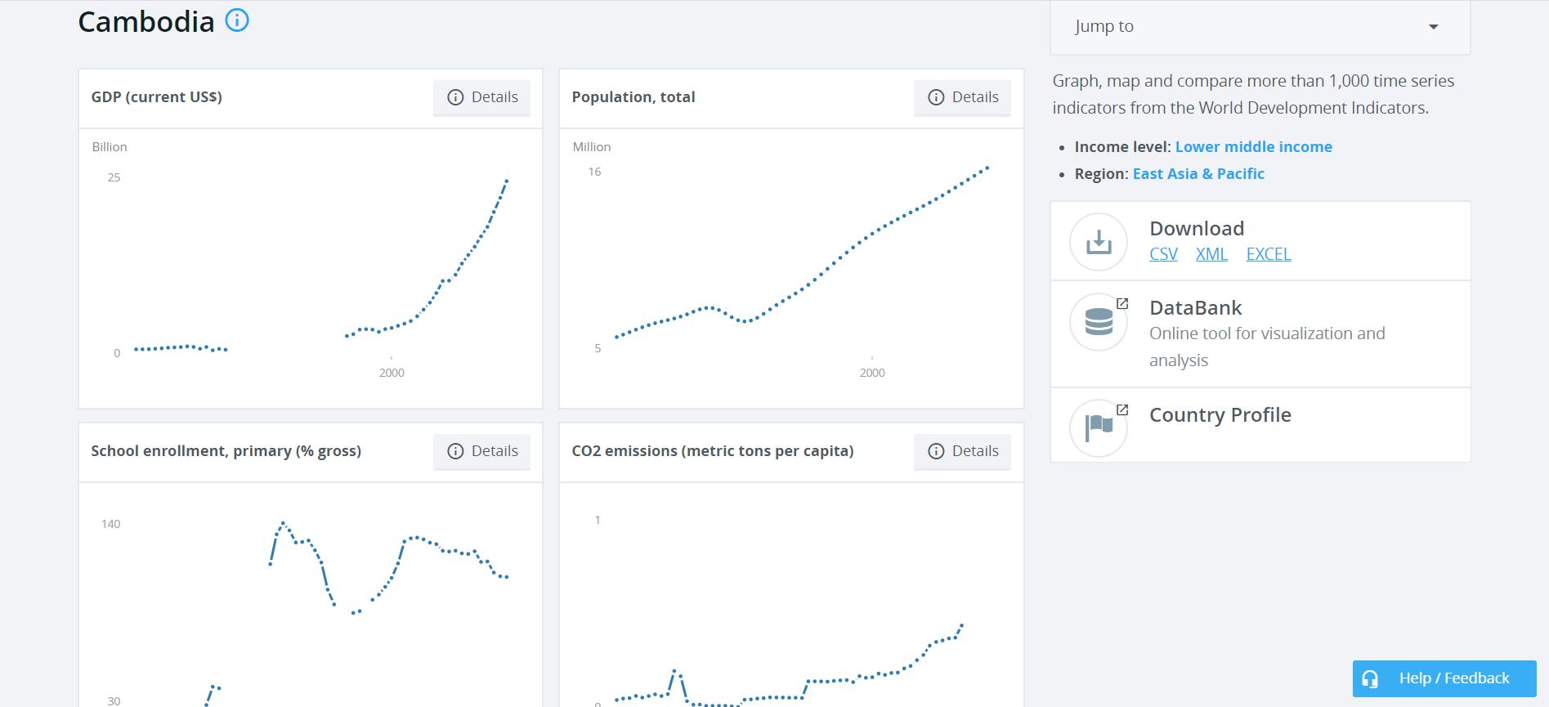The image size is (1549, 707).
Task: Open Details for Population, total
Action: coord(963,97)
